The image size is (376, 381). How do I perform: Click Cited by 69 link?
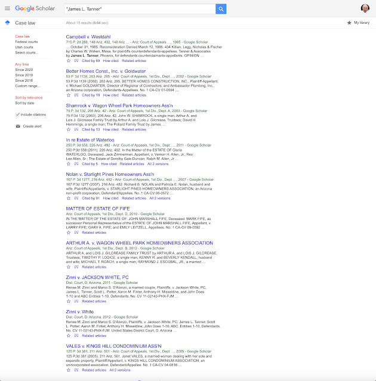click(91, 61)
